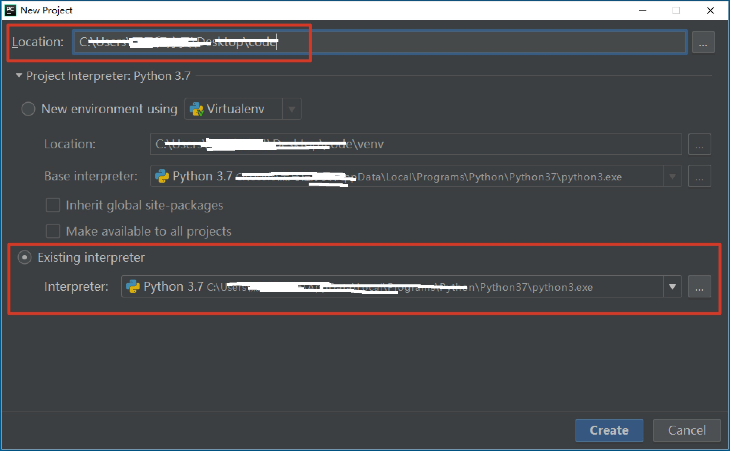Screen dimensions: 730x451
Task: Click the PyCharm logo in title bar
Action: pos(10,10)
